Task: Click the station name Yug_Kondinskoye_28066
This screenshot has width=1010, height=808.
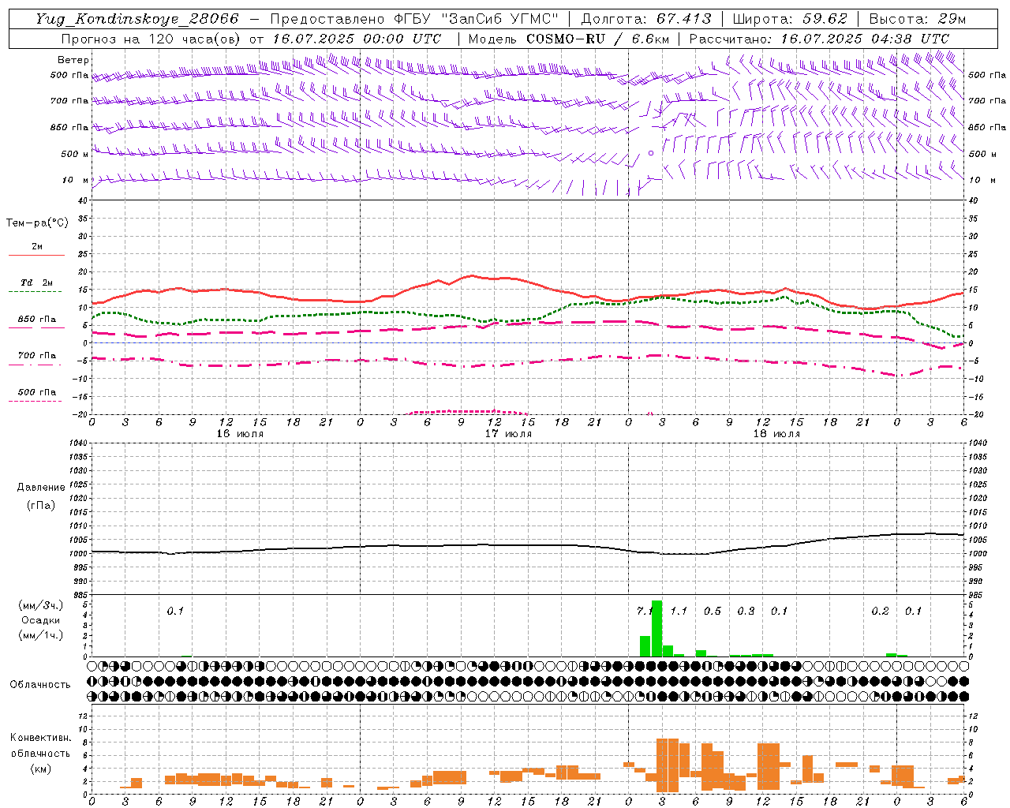Action: point(137,19)
